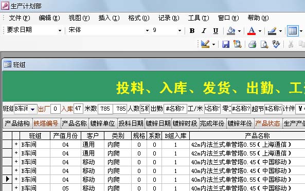Image resolution: width=305 pixels, height=191 pixels.
Task: Print using the printer icon
Action: [253, 44]
